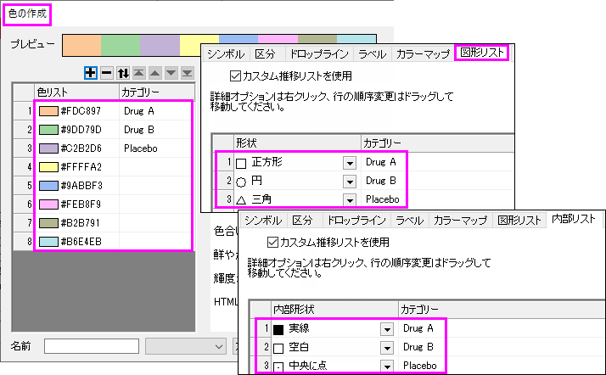Open 図形リスト tab in lower panel

[519, 221]
